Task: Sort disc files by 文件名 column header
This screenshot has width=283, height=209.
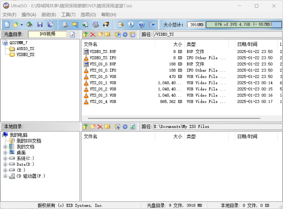Action: coord(118,44)
